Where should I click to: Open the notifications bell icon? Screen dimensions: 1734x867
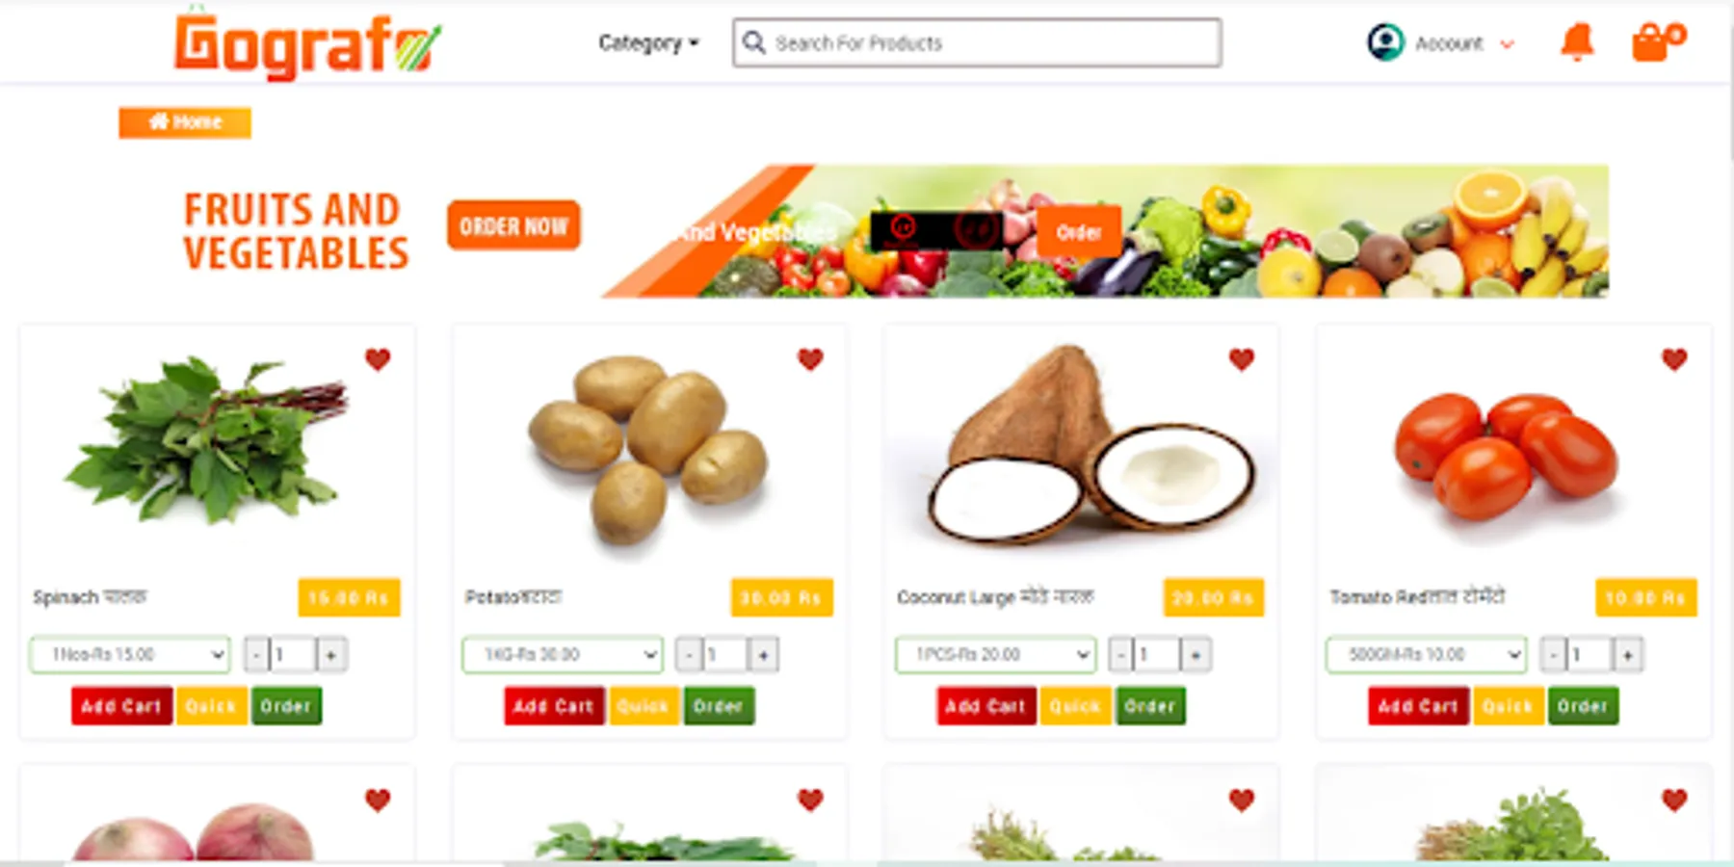pos(1577,42)
